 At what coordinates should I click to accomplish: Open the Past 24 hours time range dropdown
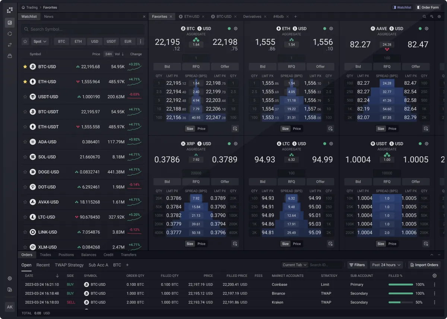click(x=386, y=265)
